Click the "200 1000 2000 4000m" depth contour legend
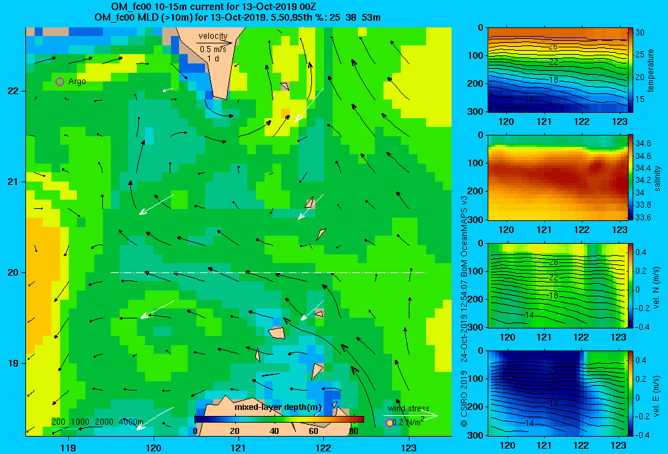The width and height of the screenshot is (668, 454). click(x=97, y=422)
